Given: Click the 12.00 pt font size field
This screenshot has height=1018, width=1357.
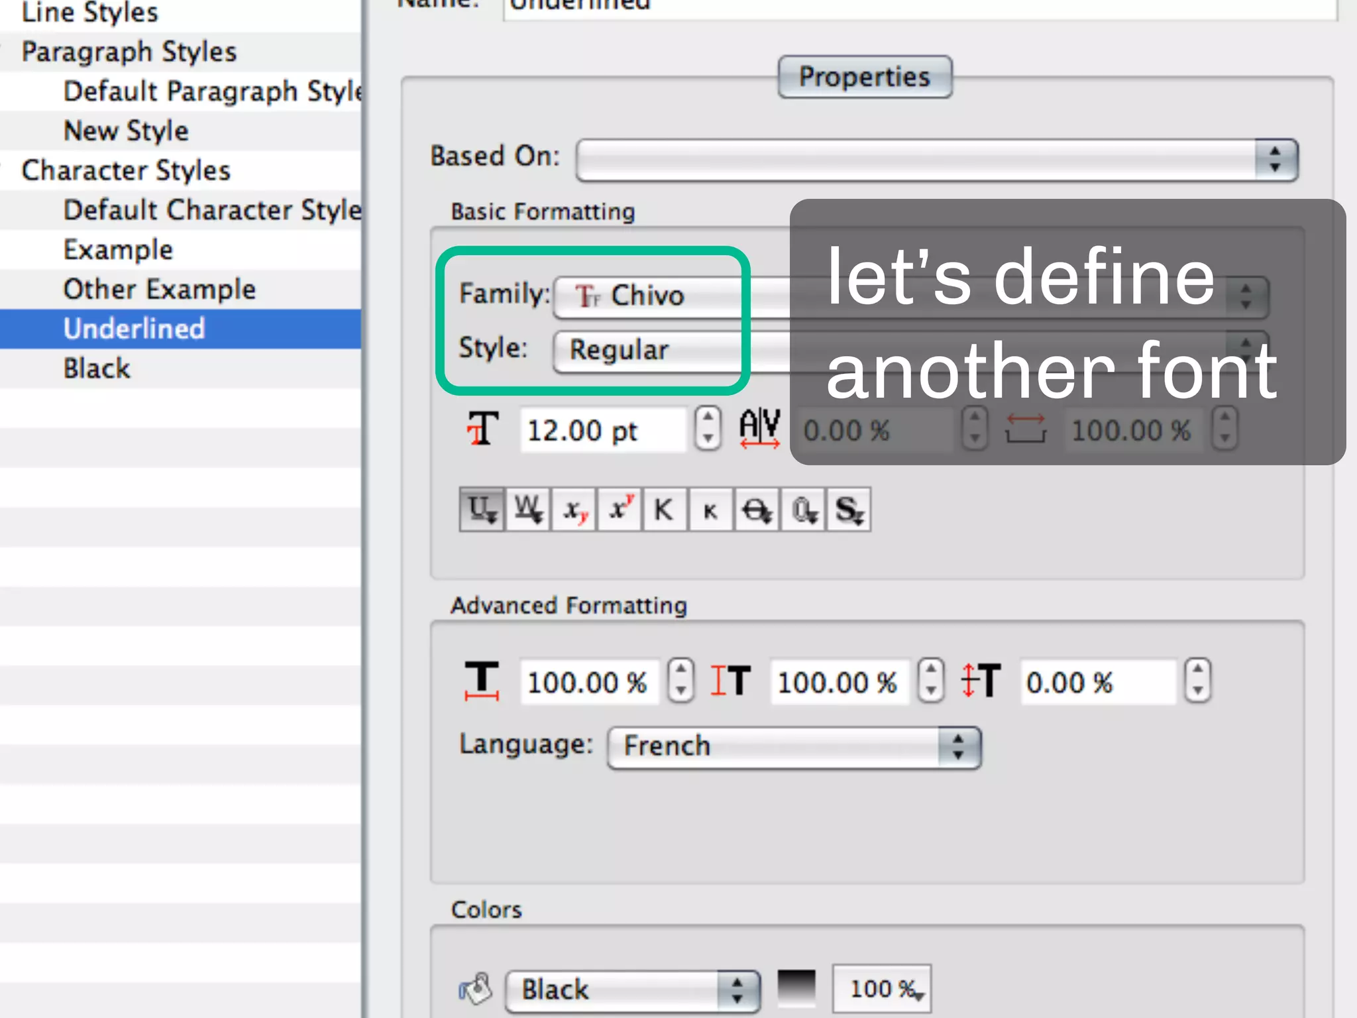Looking at the screenshot, I should tap(603, 430).
